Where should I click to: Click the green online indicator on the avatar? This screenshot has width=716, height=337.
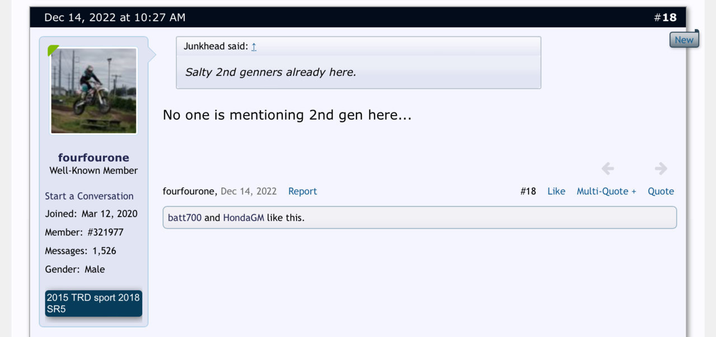[53, 51]
